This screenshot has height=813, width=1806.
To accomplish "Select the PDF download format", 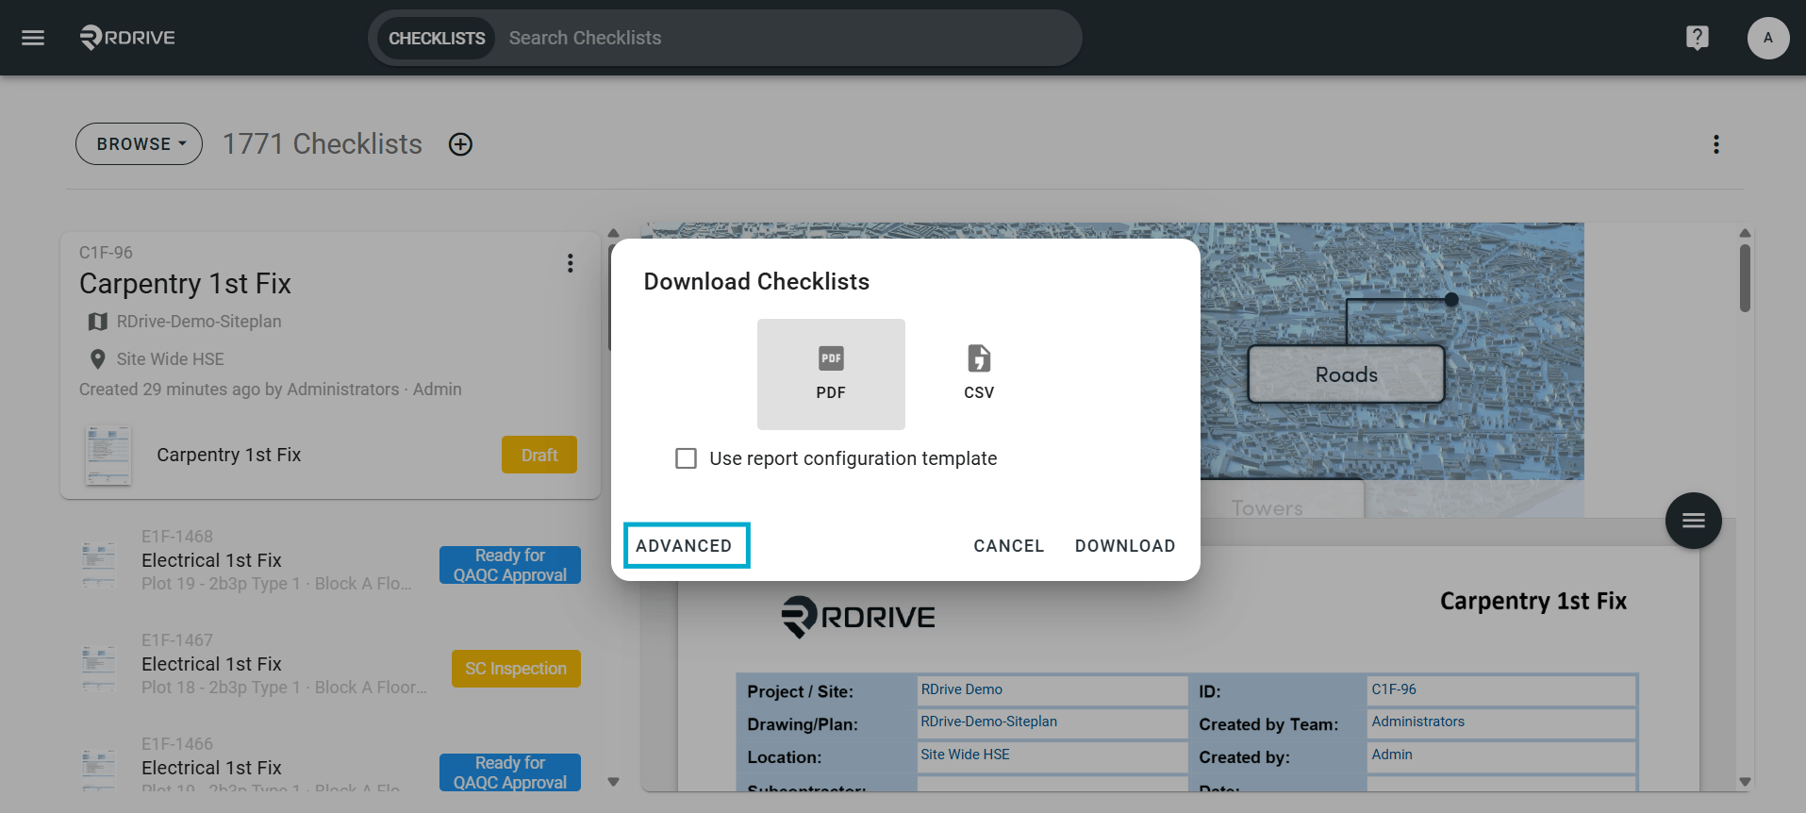I will [831, 374].
